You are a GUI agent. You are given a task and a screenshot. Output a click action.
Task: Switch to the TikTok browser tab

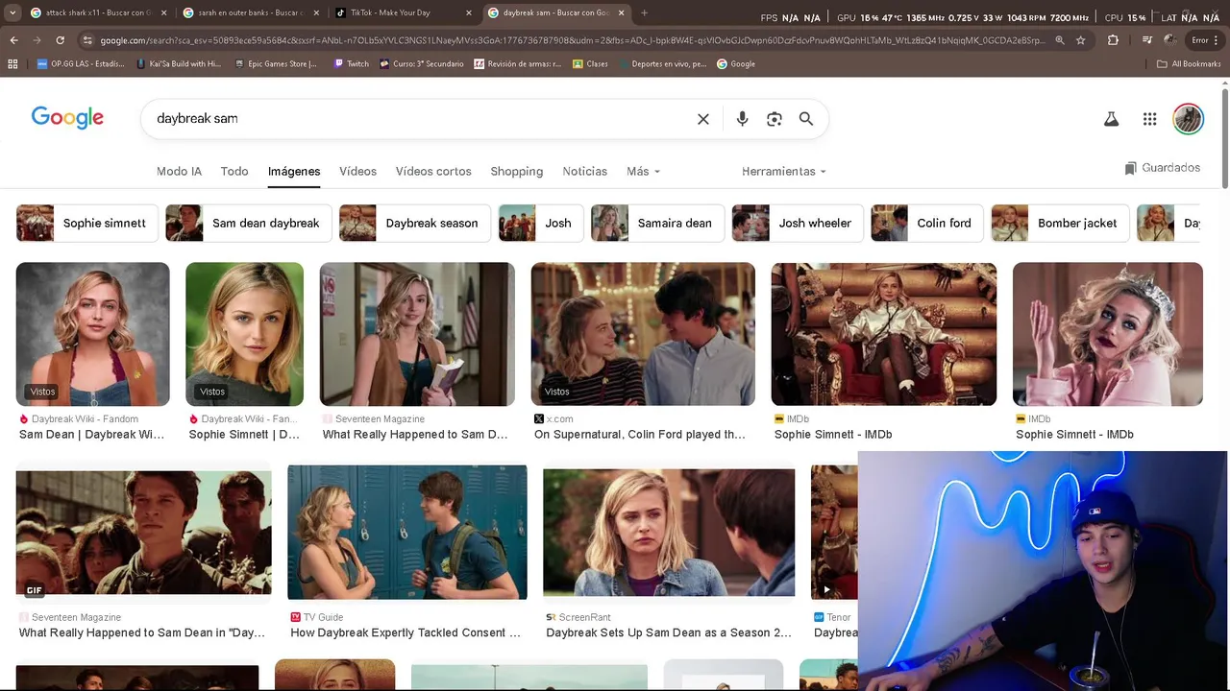402,12
